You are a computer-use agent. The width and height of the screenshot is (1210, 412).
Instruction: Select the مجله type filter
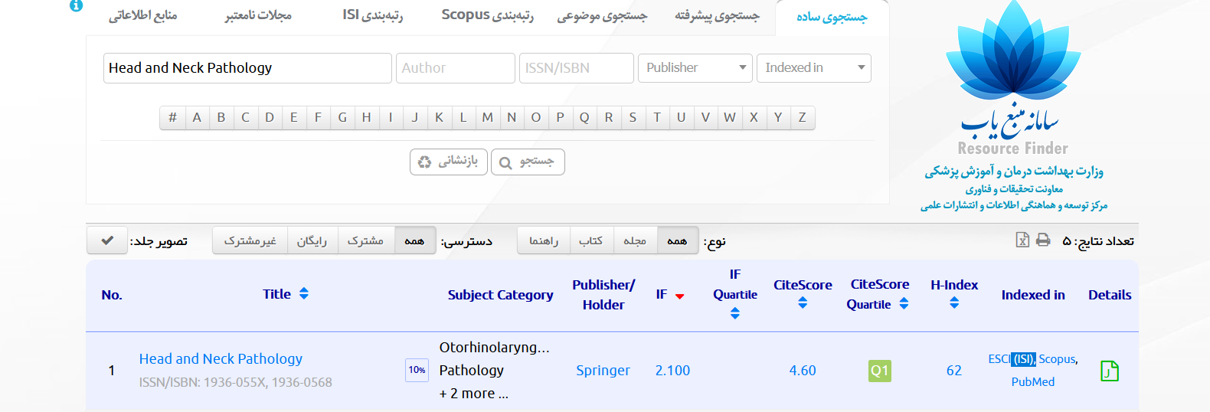point(635,240)
